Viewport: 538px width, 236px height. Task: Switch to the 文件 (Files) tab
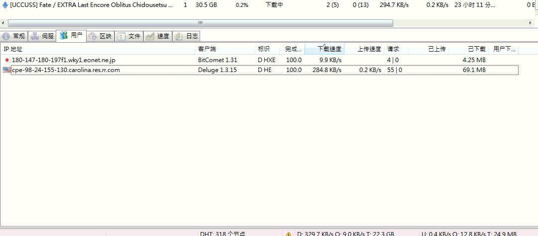click(x=129, y=36)
